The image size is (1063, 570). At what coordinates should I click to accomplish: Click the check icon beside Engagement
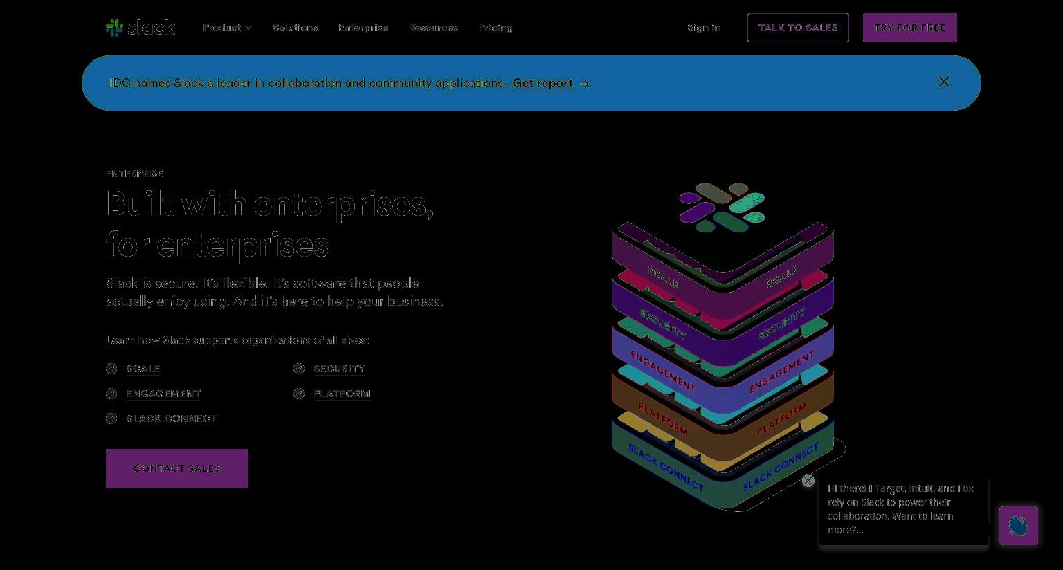[111, 394]
